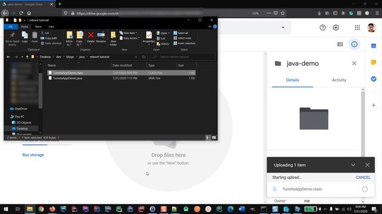The image size is (382, 214).
Task: Open Google Drive support help icon
Action: (x=322, y=27)
